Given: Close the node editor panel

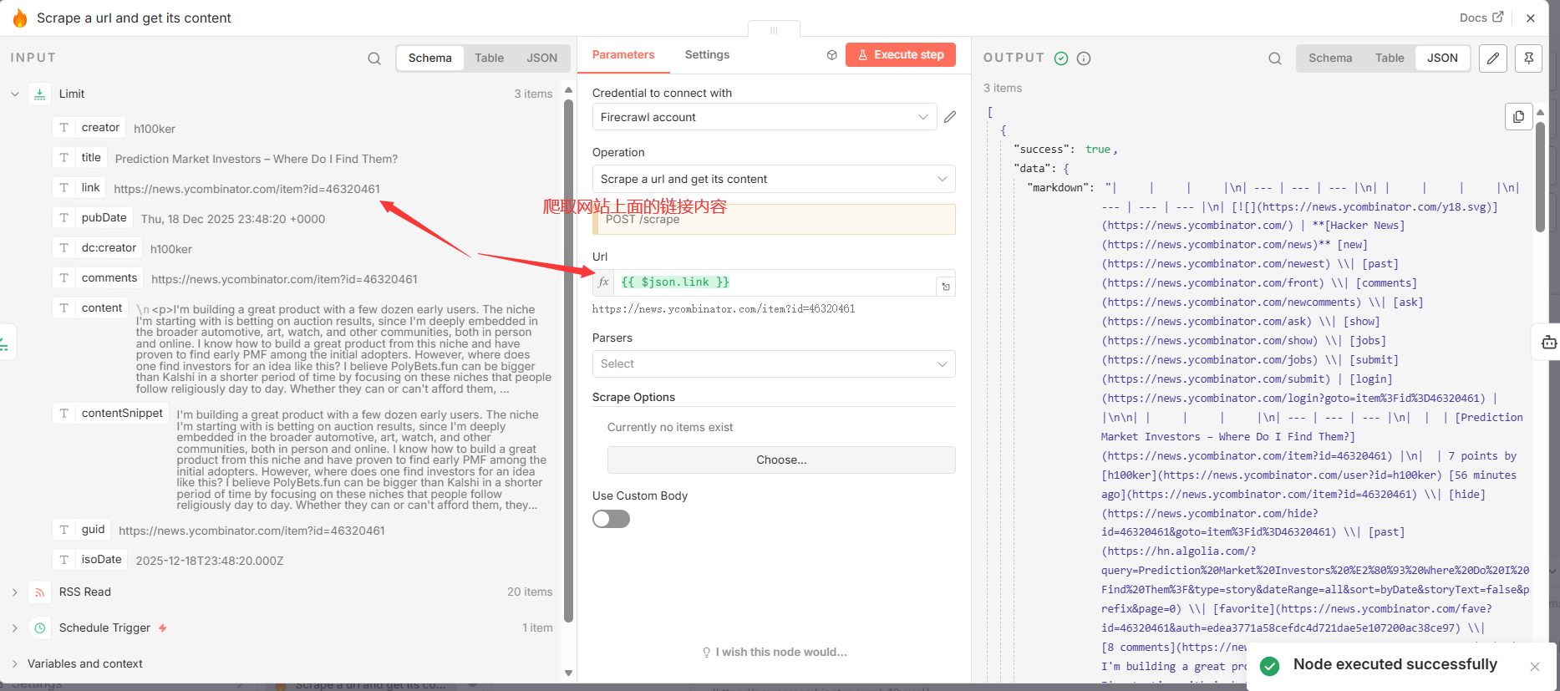Looking at the screenshot, I should pyautogui.click(x=1531, y=18).
